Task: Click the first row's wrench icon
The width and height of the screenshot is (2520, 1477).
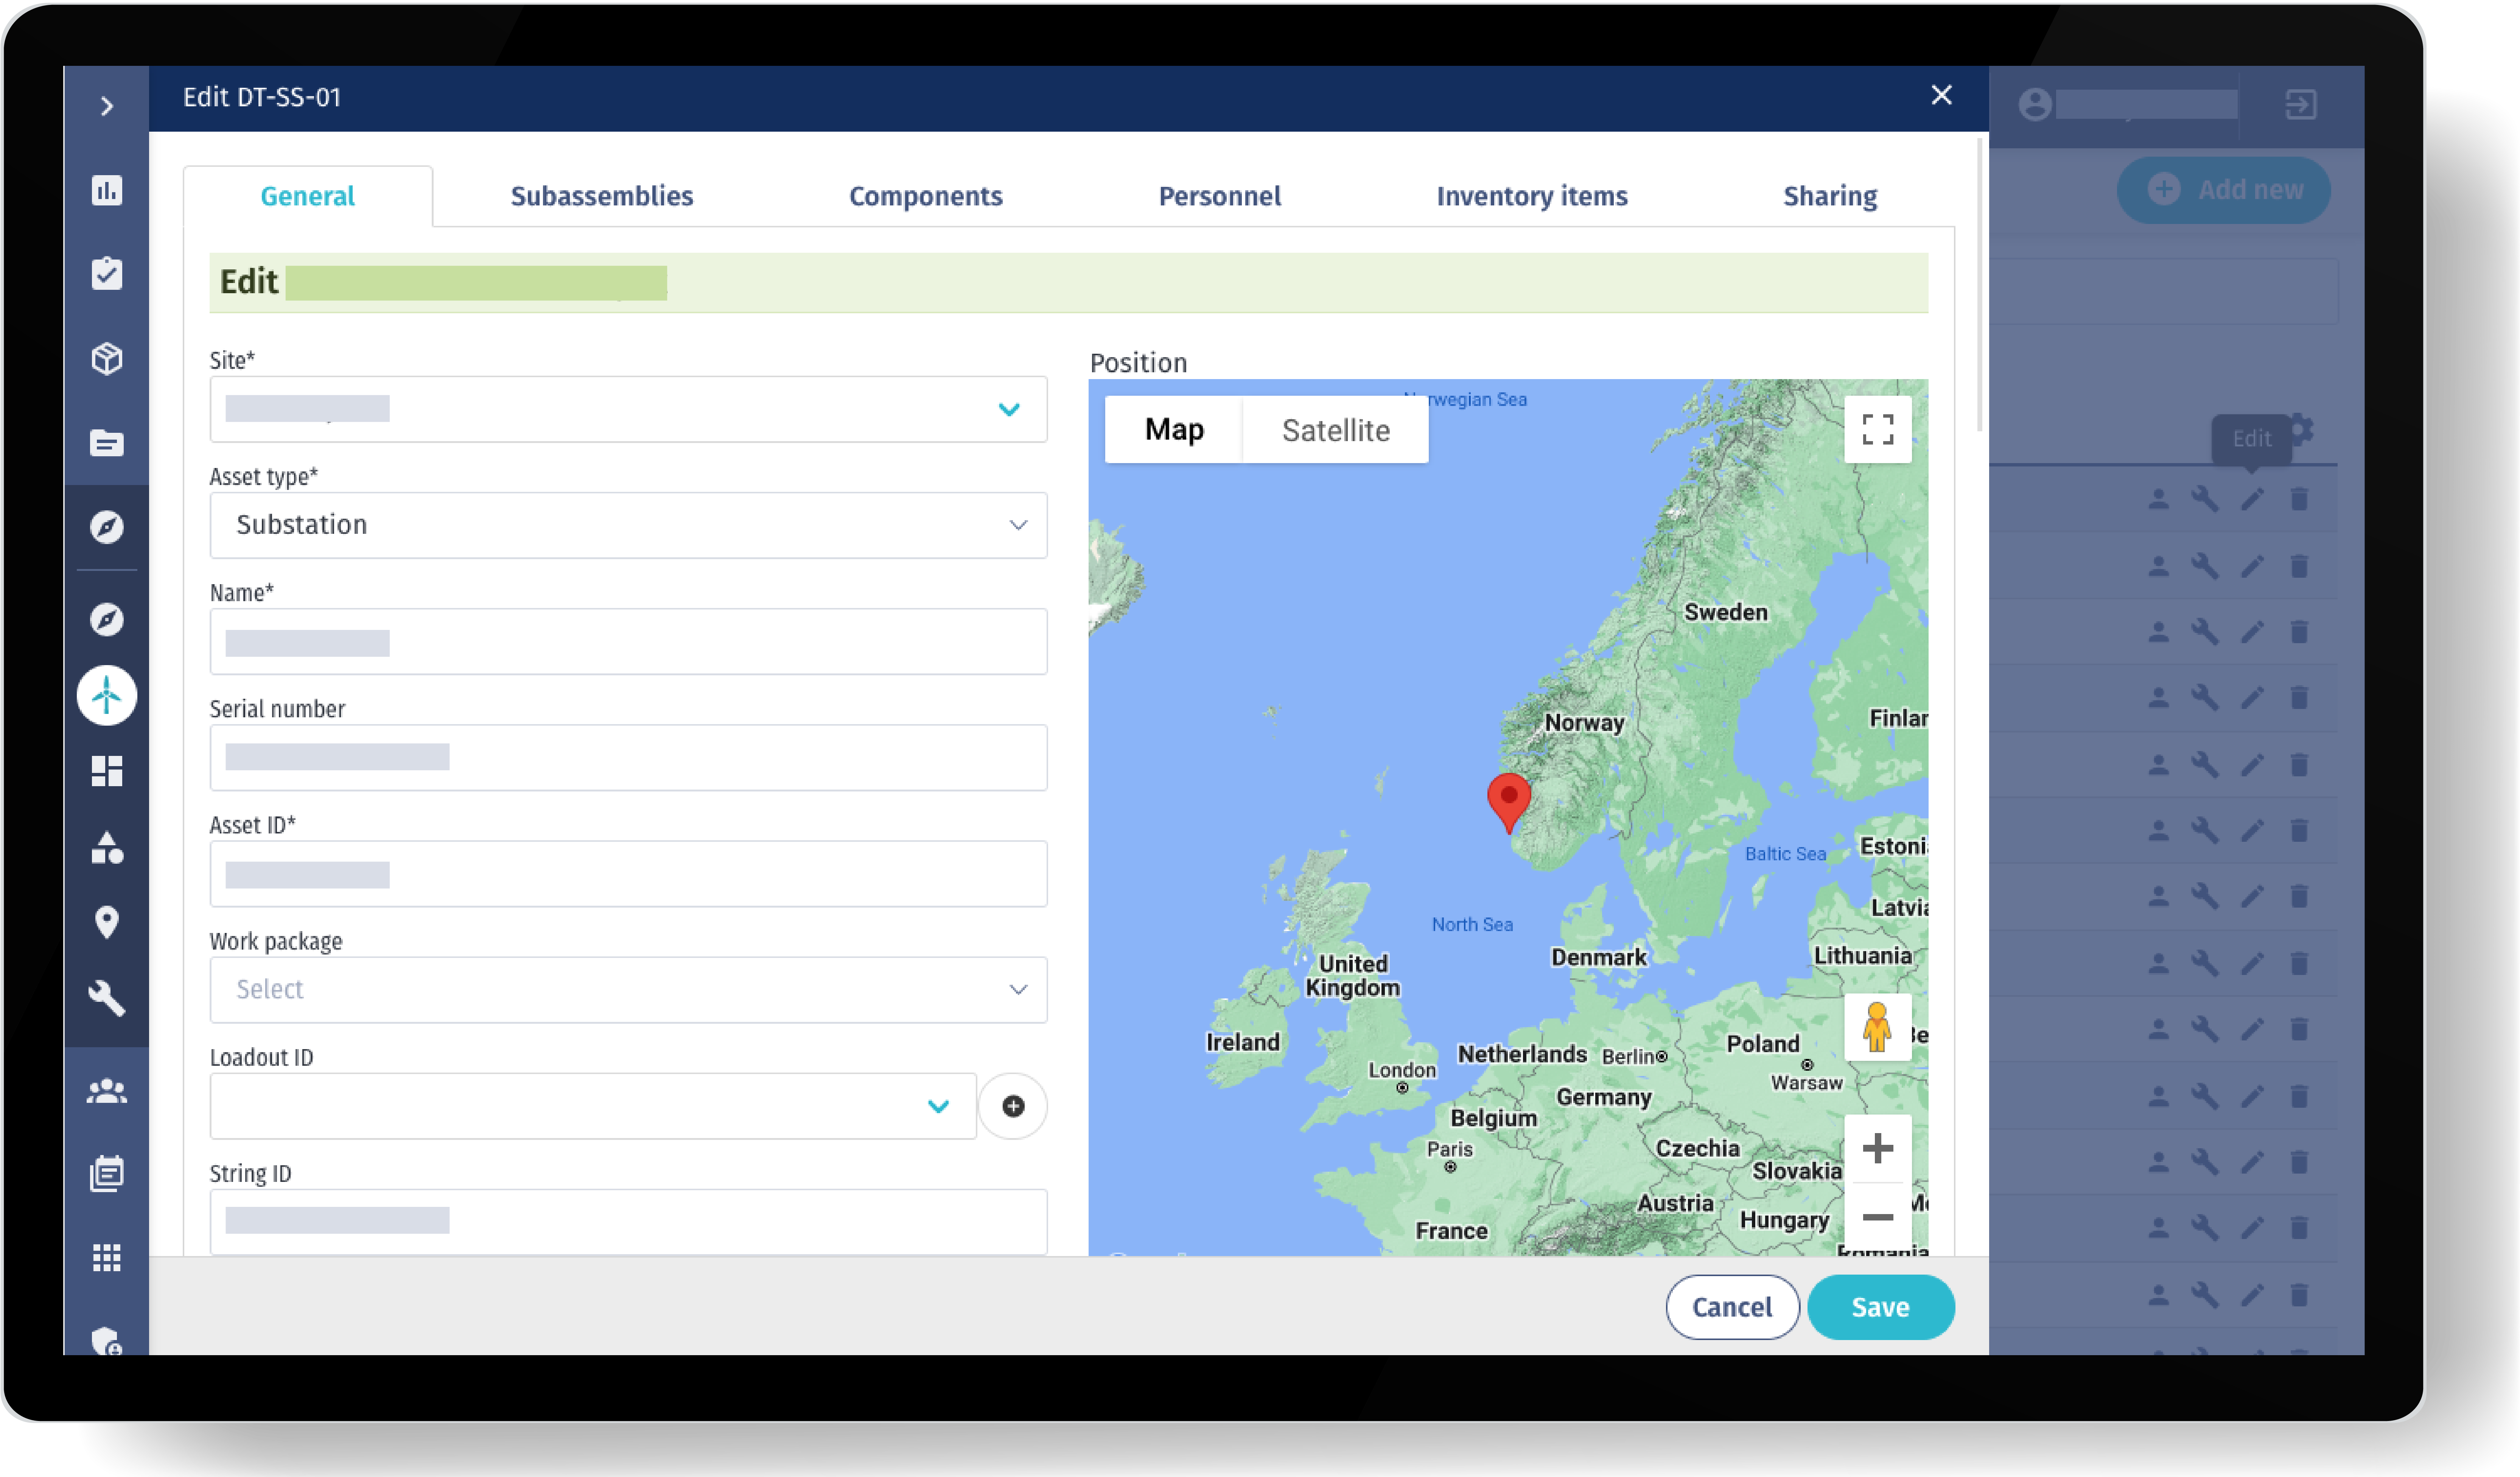Action: 2205,499
